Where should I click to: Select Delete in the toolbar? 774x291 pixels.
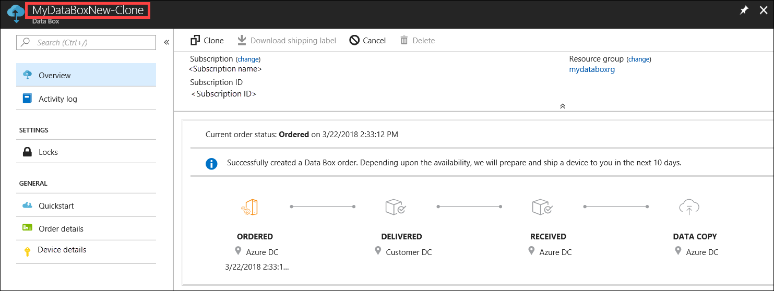(418, 40)
